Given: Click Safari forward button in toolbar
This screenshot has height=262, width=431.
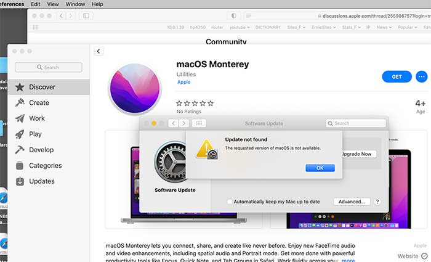Looking at the screenshot, I should (x=70, y=15).
